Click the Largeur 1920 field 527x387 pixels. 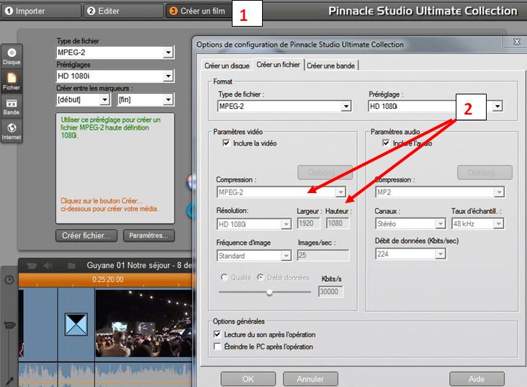click(x=309, y=223)
